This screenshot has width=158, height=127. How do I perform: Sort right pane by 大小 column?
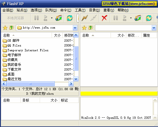pos(118,35)
